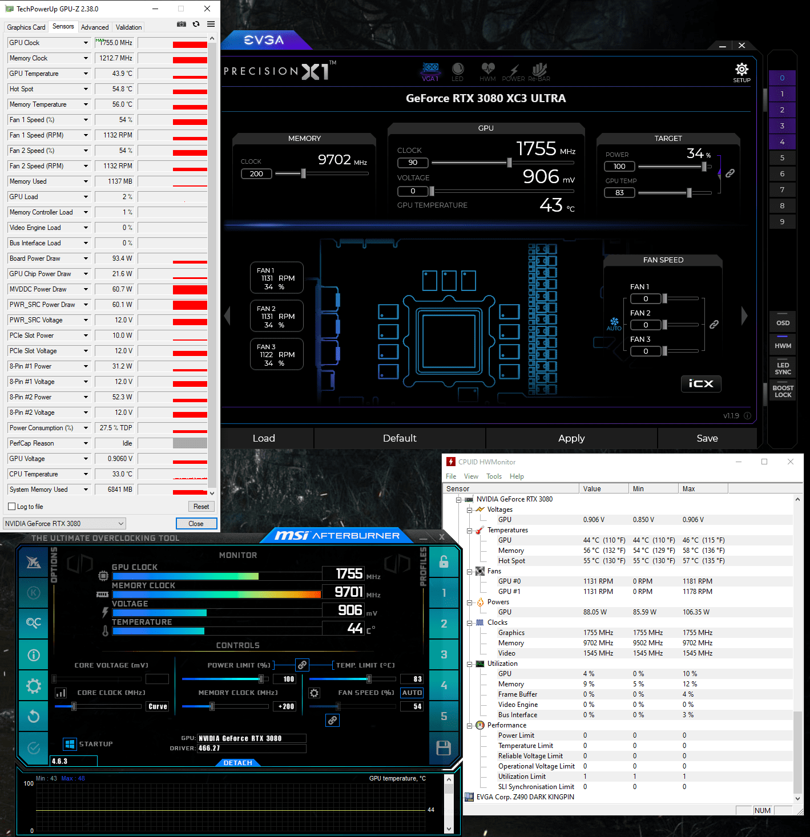Click the previous page arrow in Precision X1

point(227,316)
